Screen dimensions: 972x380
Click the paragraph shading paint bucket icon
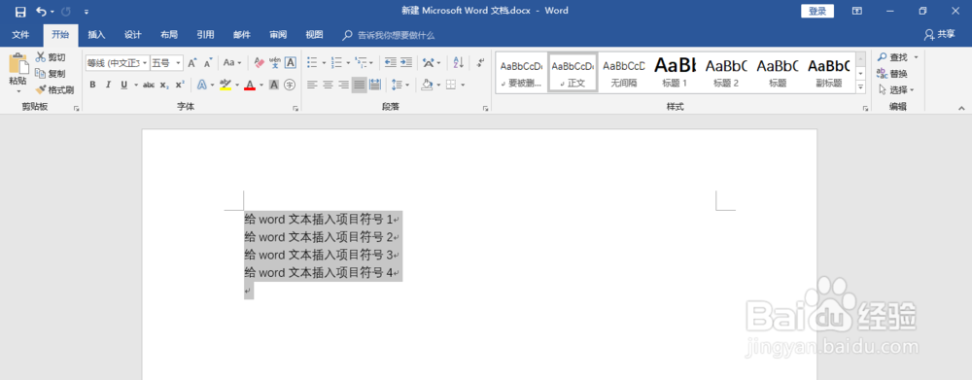click(x=427, y=85)
